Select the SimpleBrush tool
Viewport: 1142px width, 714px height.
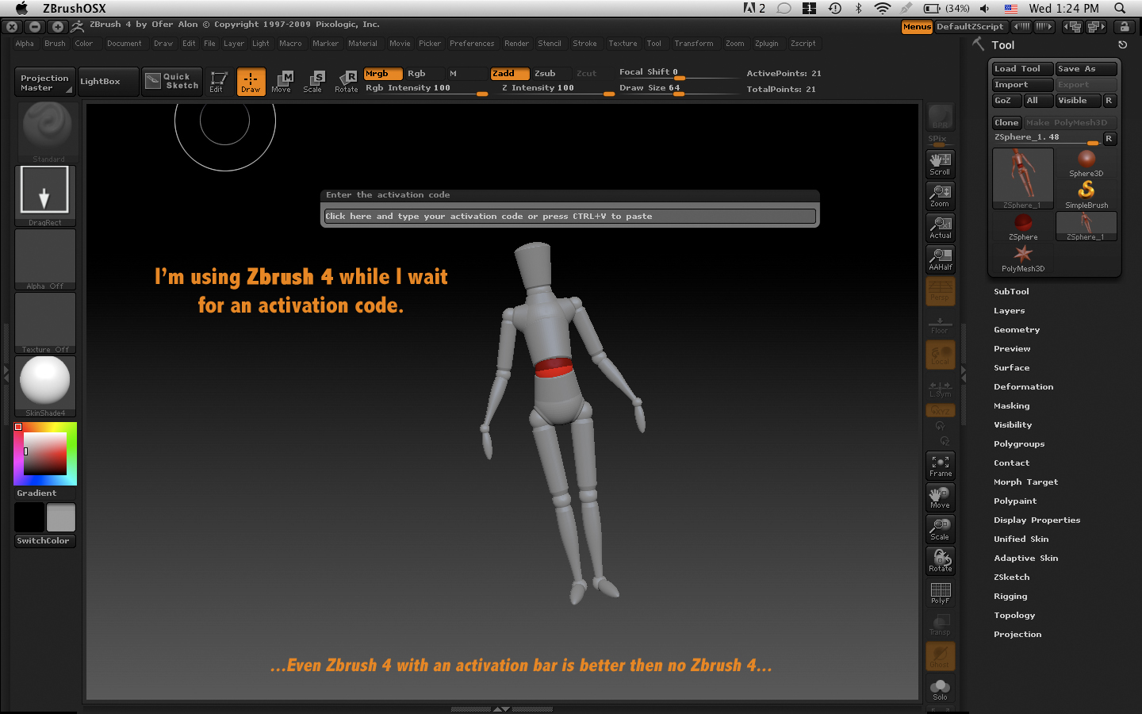pos(1086,195)
